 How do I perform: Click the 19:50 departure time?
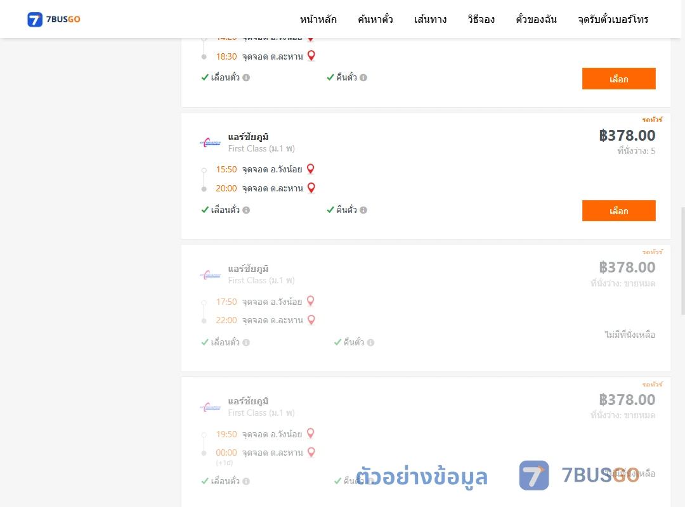coord(226,434)
